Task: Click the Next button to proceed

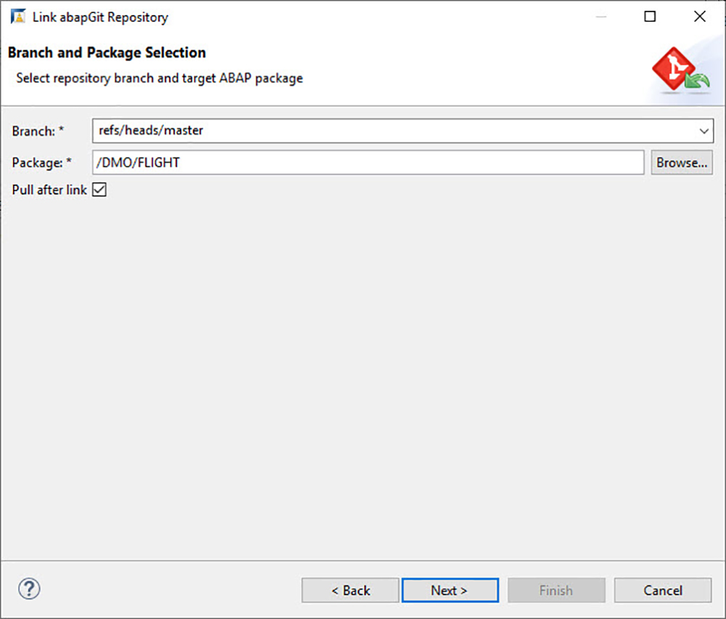Action: tap(450, 590)
